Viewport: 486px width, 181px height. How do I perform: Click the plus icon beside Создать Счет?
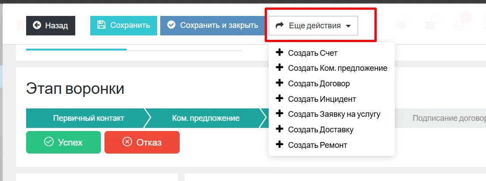pyautogui.click(x=279, y=53)
